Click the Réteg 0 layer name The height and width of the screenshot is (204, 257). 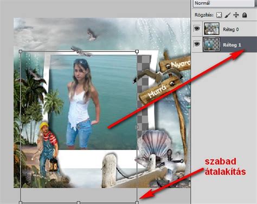pyautogui.click(x=231, y=29)
